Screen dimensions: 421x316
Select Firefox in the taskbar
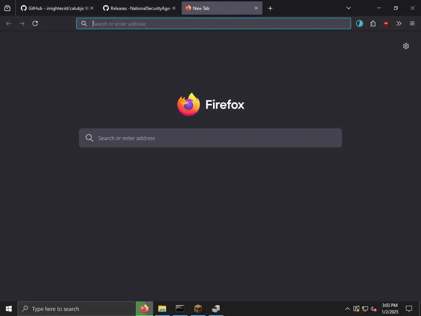point(144,309)
